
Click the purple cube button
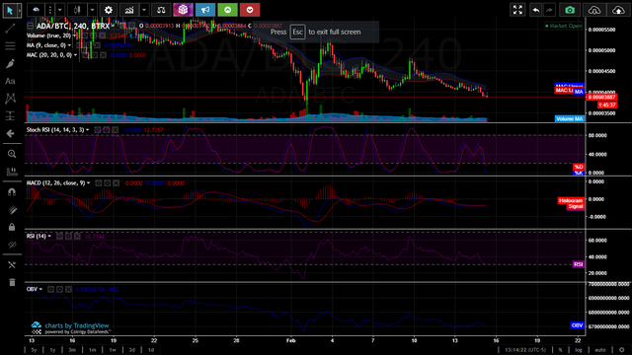point(183,10)
